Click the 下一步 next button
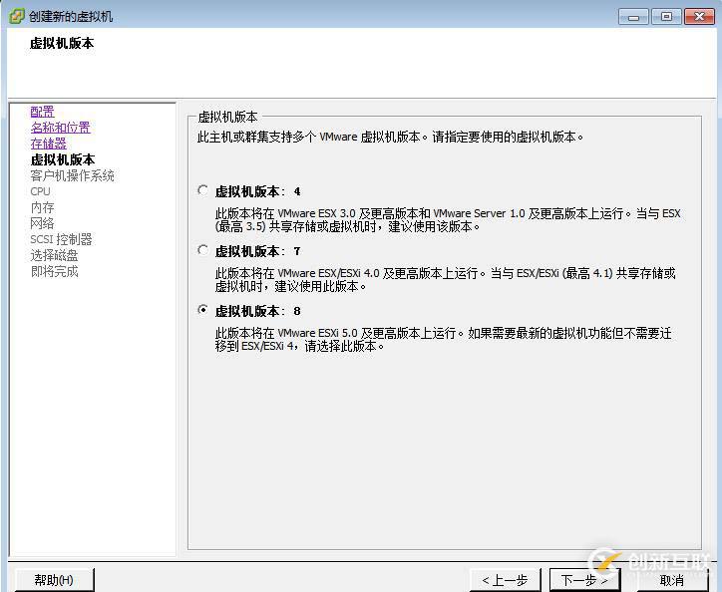This screenshot has width=722, height=592. click(584, 580)
